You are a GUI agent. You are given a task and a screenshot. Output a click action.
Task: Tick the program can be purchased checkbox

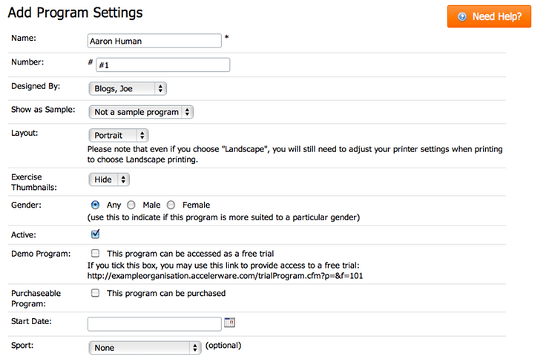pos(95,293)
